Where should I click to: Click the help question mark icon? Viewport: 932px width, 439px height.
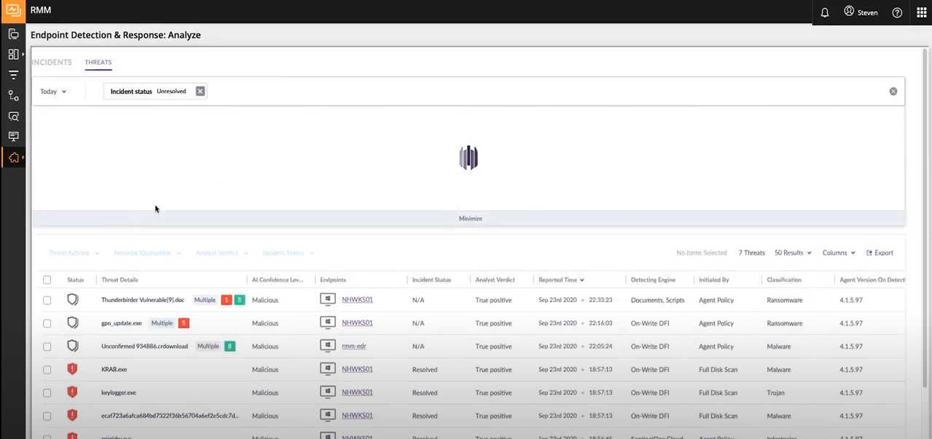click(x=897, y=12)
